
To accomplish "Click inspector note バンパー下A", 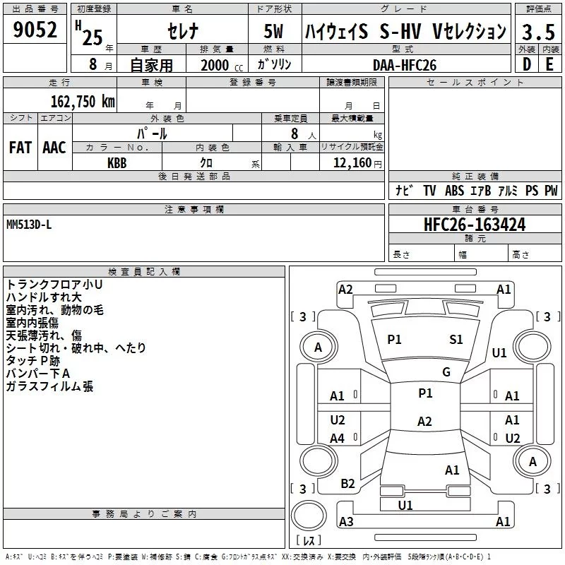I will tap(38, 374).
